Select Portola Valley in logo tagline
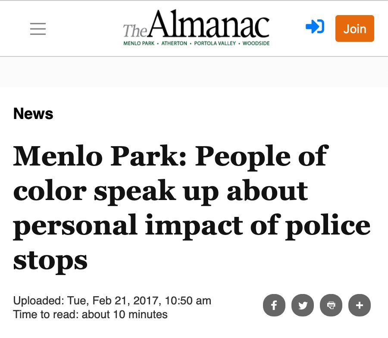Screen dimensions: 388x338 [x=215, y=44]
